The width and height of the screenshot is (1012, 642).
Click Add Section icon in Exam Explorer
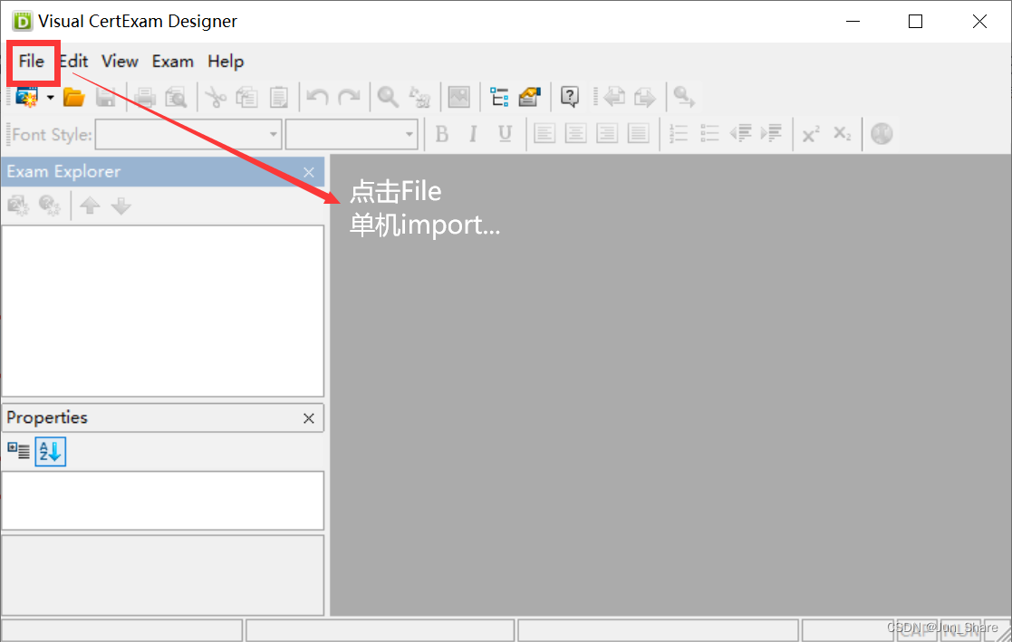19,206
